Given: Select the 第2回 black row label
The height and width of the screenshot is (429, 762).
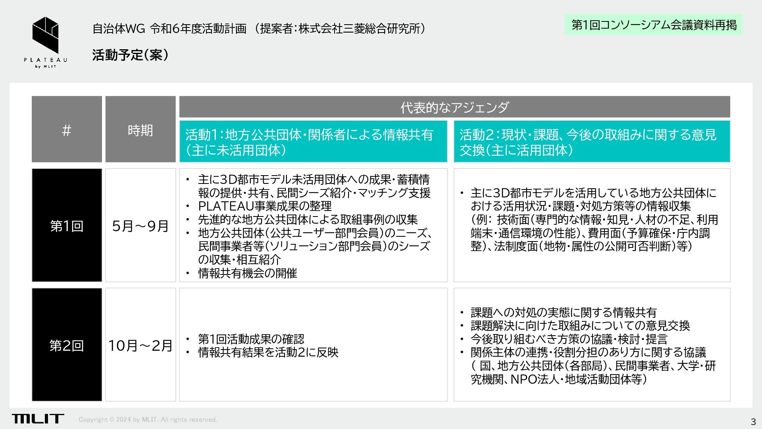Looking at the screenshot, I should point(67,345).
